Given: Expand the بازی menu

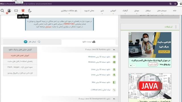Looking at the screenshot, I should tap(102, 11).
